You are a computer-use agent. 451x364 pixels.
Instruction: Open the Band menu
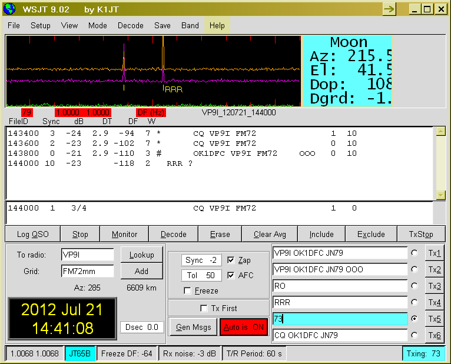[x=190, y=25]
